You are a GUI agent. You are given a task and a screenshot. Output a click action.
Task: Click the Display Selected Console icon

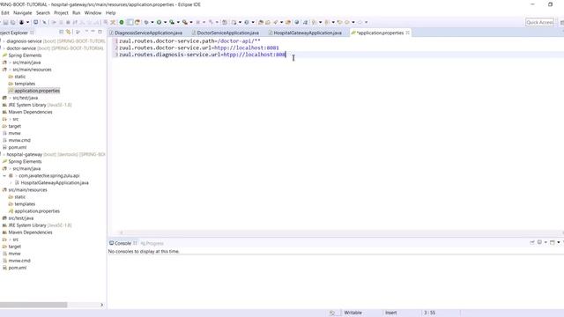coord(539,243)
